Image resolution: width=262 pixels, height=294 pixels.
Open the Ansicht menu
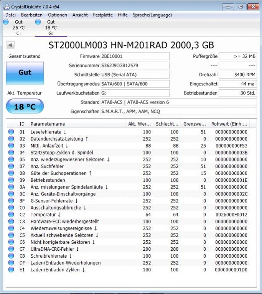(x=80, y=15)
